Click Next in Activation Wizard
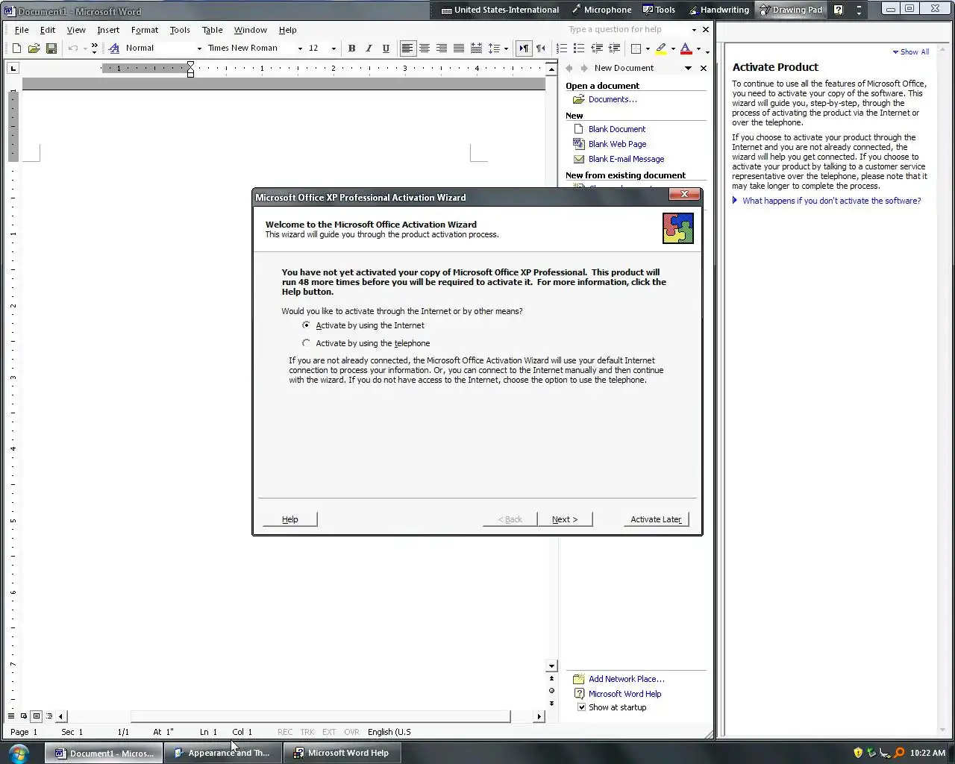955x764 pixels. [x=565, y=519]
